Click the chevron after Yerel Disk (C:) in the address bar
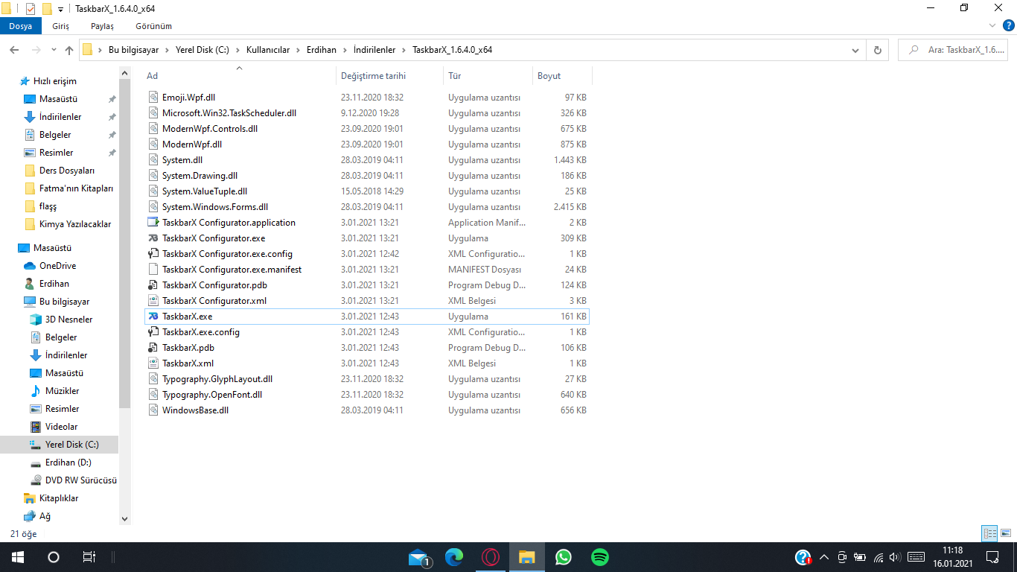1017x572 pixels. 238,50
